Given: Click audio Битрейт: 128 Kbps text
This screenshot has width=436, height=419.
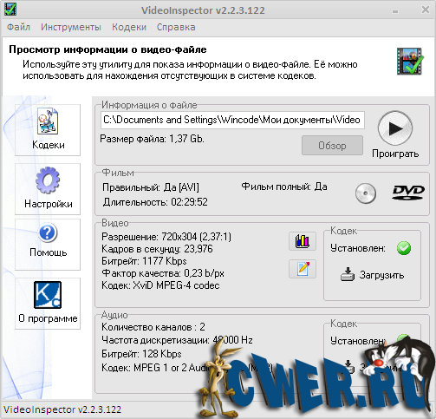Looking at the screenshot, I should (x=141, y=354).
